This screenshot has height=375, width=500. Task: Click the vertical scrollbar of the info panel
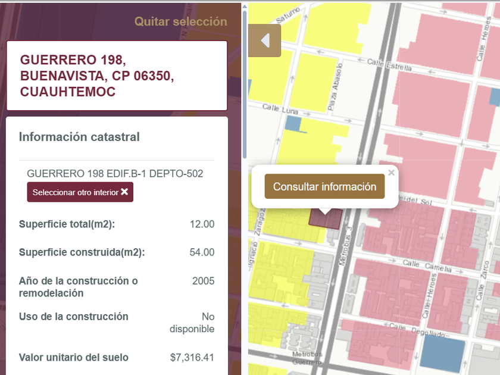(x=245, y=85)
